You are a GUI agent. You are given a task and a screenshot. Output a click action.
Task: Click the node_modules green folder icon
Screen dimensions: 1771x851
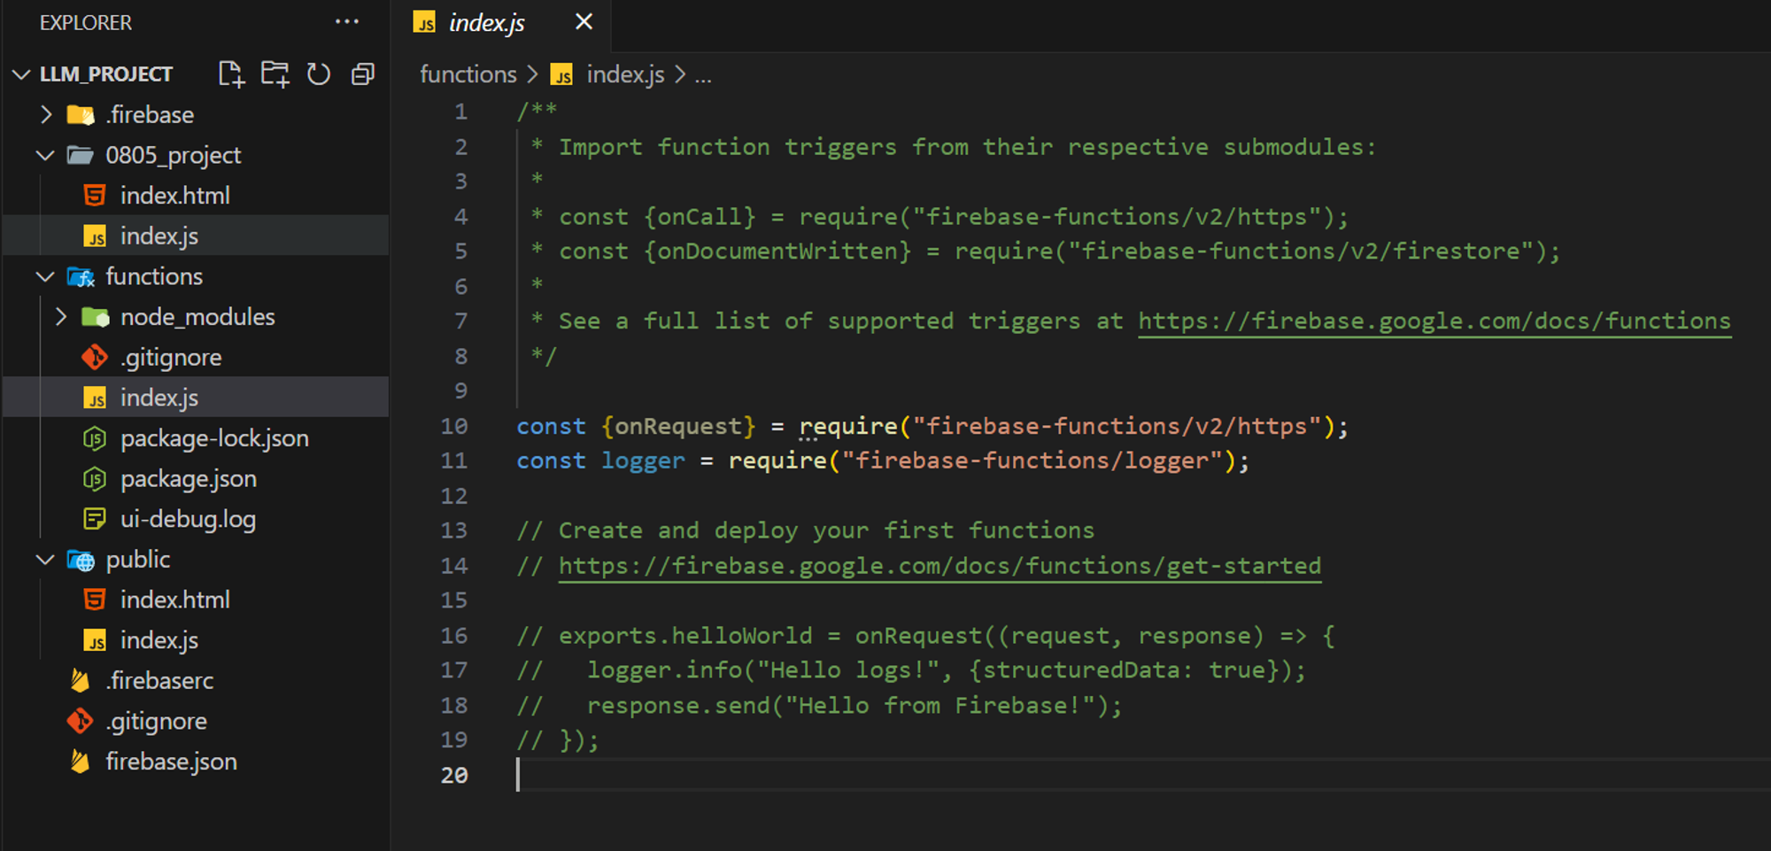point(96,317)
